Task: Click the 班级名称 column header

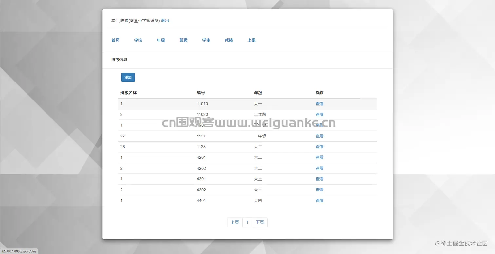Action: tap(129, 93)
